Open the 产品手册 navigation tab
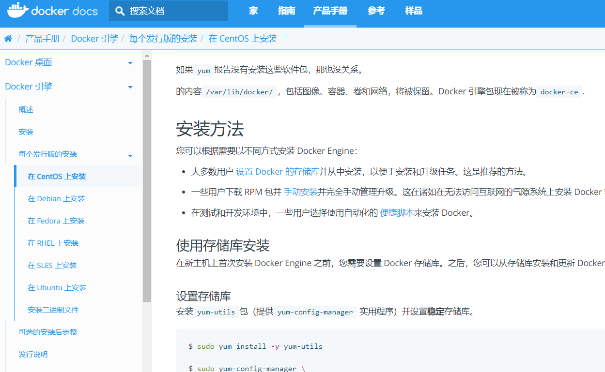The height and width of the screenshot is (372, 605). pos(330,11)
